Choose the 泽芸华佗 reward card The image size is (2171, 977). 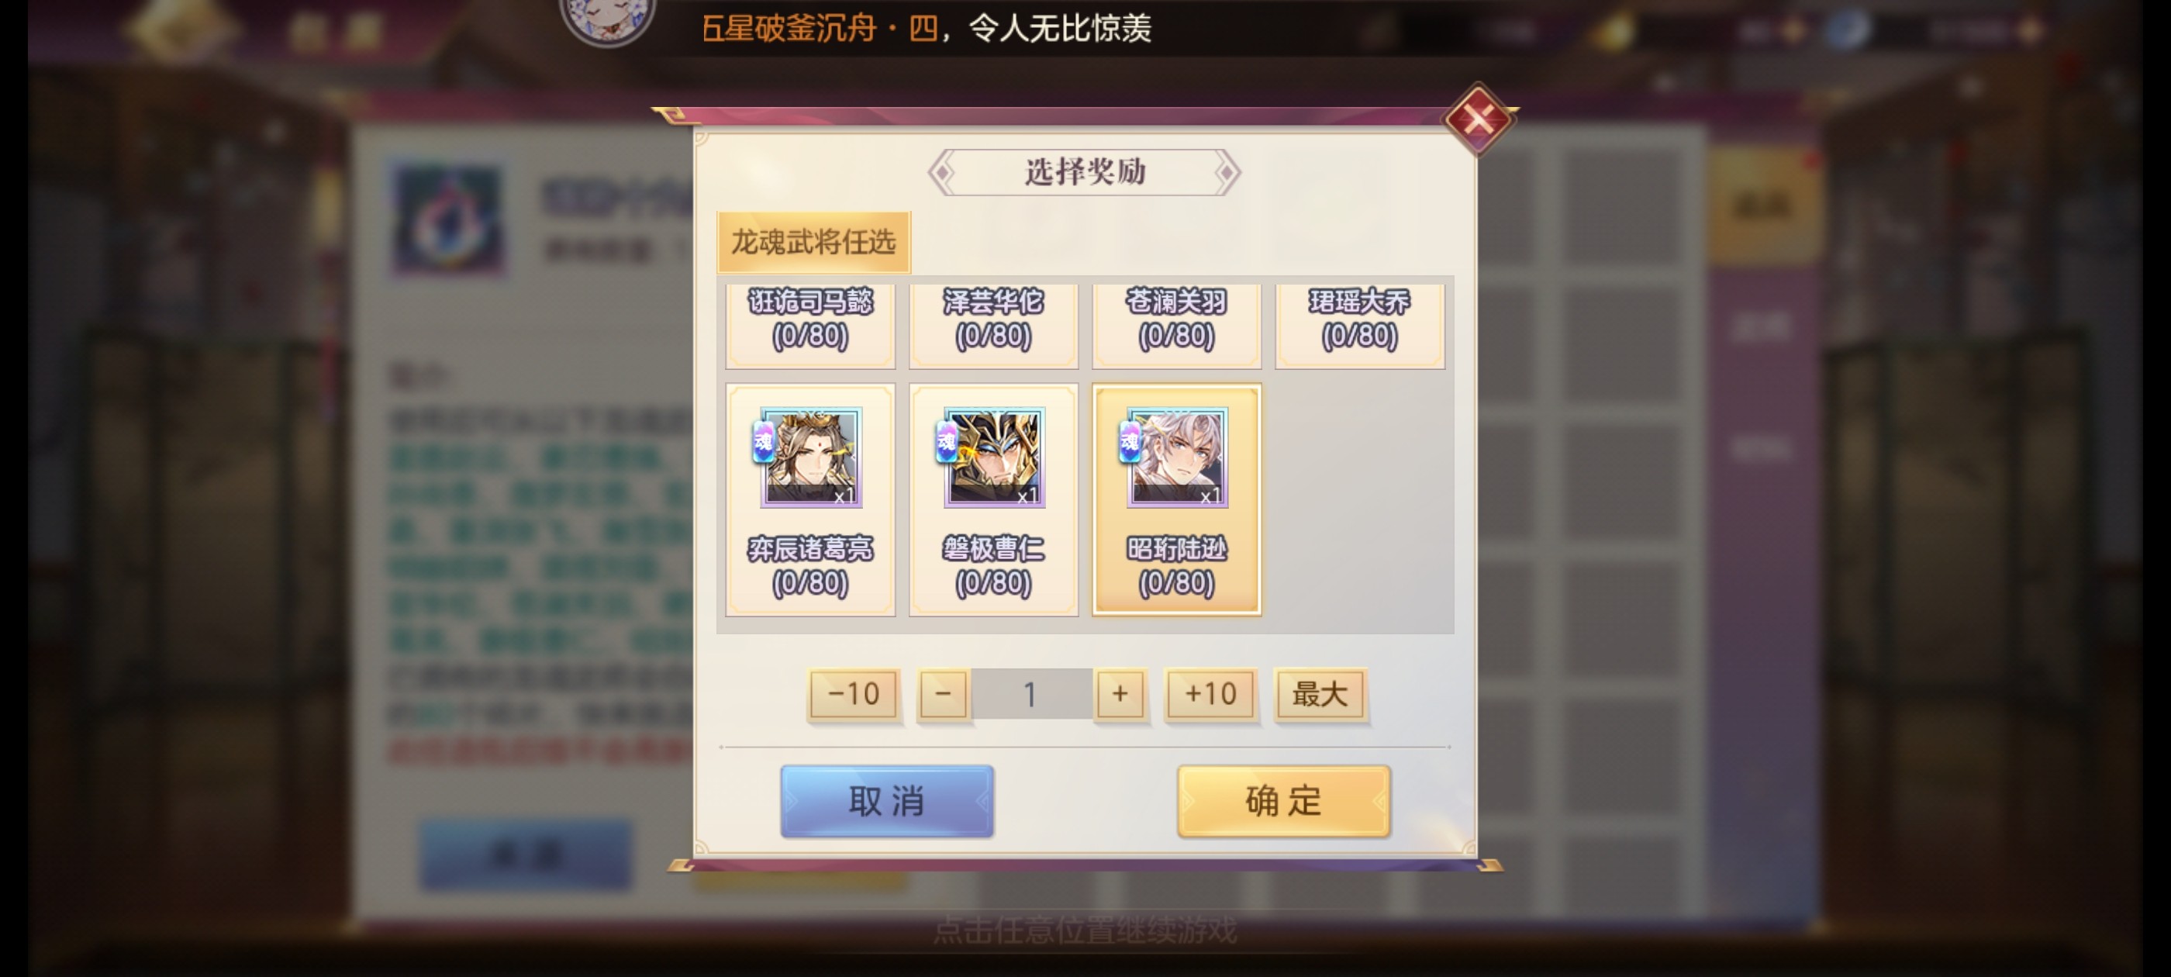[x=994, y=326]
